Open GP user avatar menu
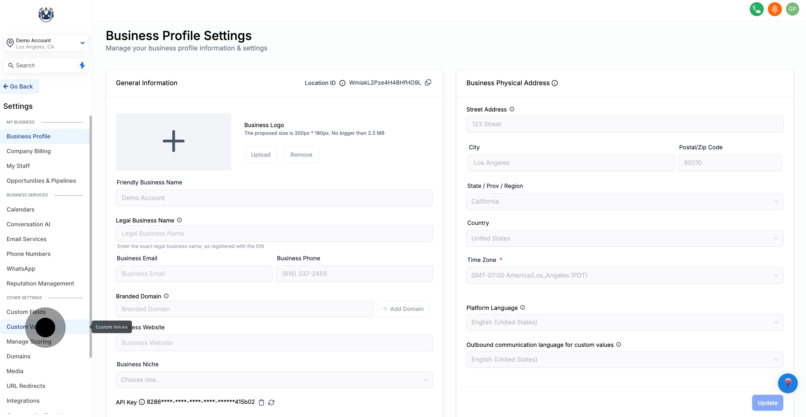806x417 pixels. (792, 9)
